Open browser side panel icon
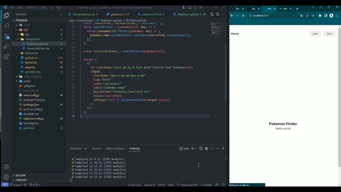 point(326,15)
